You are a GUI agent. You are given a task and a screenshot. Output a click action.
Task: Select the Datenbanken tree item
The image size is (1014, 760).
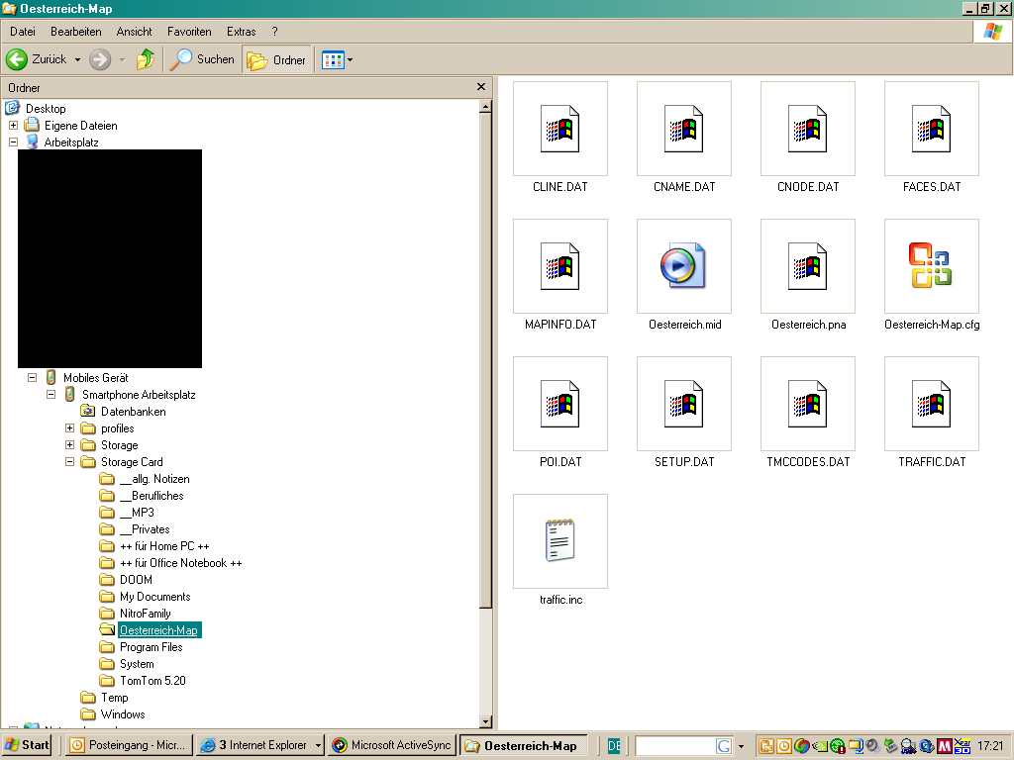pos(134,411)
